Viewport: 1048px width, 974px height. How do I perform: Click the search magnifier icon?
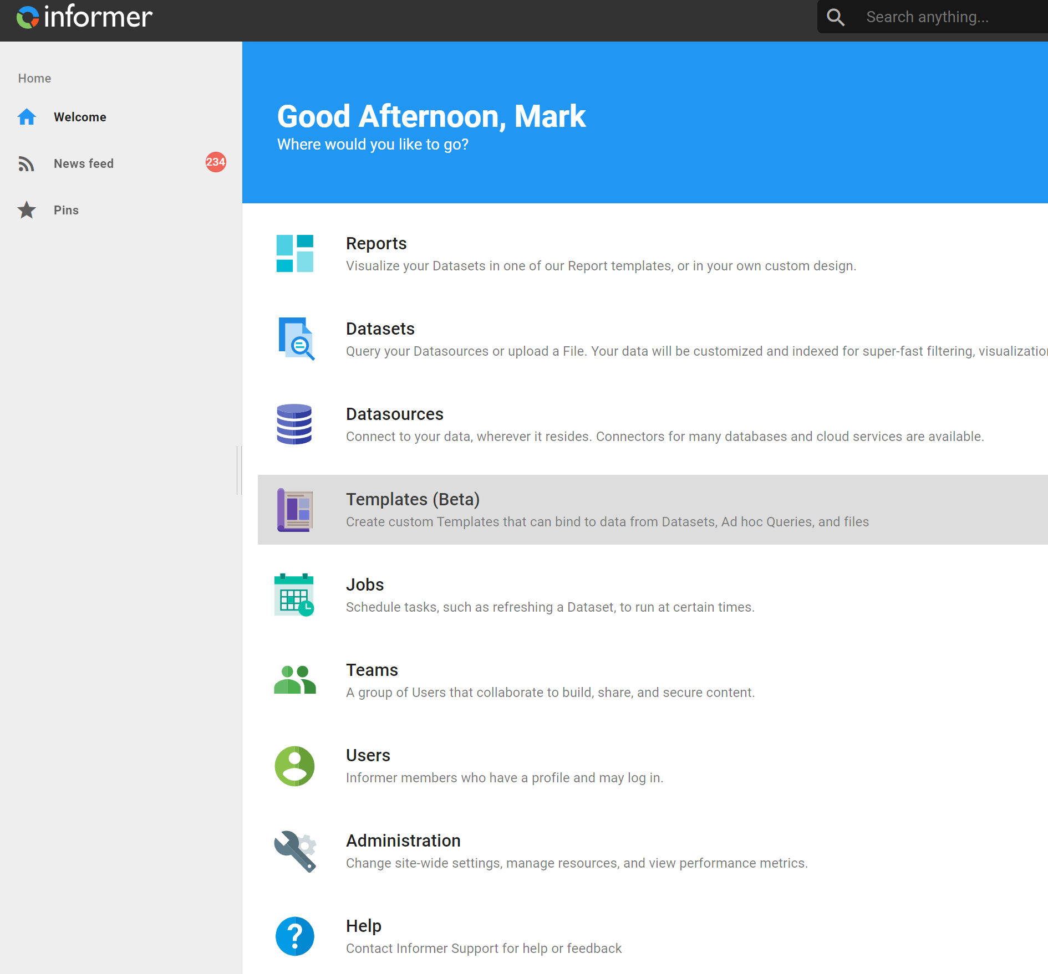click(836, 17)
